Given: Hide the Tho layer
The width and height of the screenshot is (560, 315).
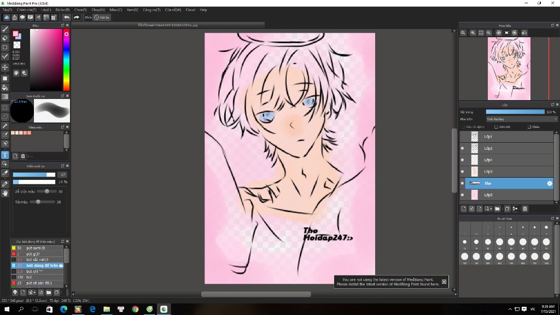Looking at the screenshot, I should 462,183.
